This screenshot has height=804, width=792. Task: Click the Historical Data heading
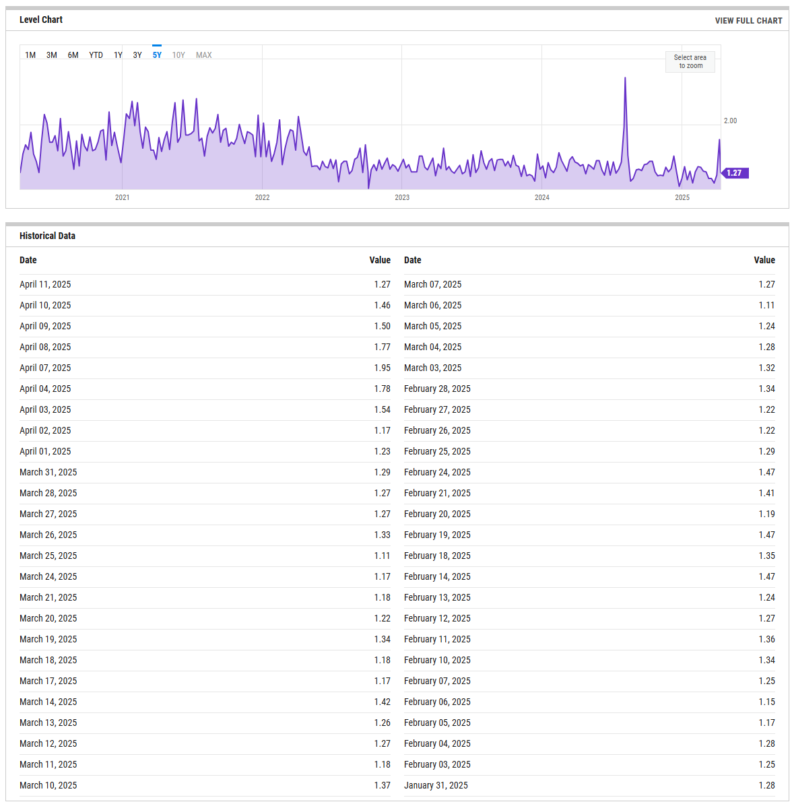pyautogui.click(x=47, y=236)
